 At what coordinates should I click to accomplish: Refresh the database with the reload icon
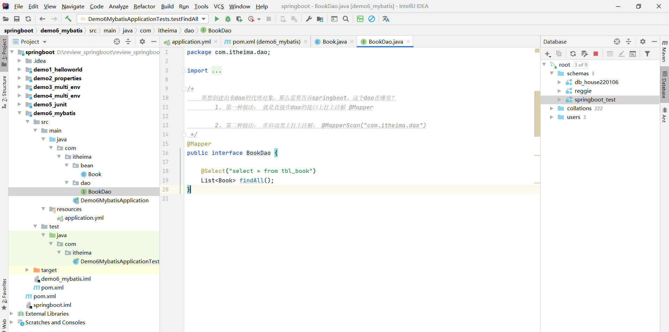pyautogui.click(x=573, y=54)
